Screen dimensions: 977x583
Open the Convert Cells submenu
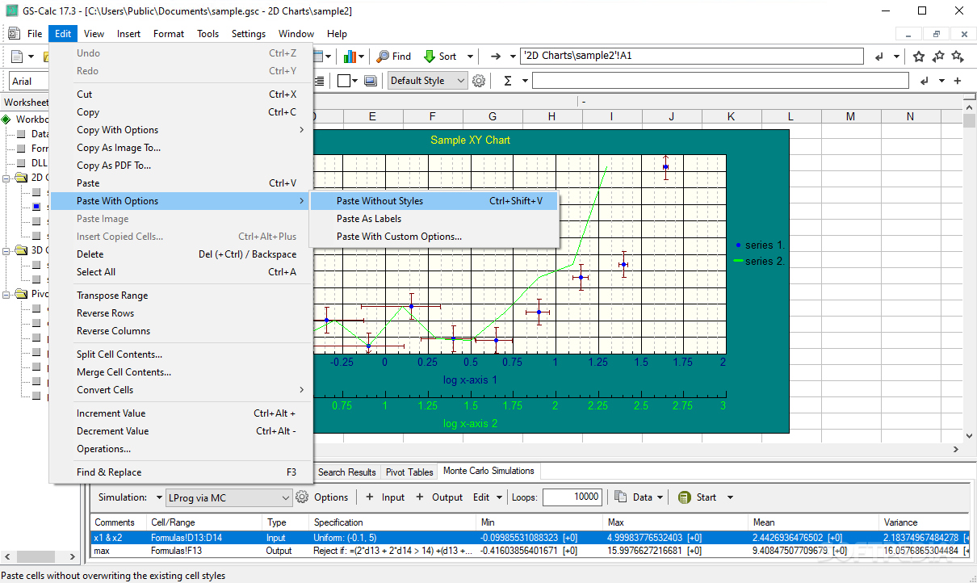(181, 390)
